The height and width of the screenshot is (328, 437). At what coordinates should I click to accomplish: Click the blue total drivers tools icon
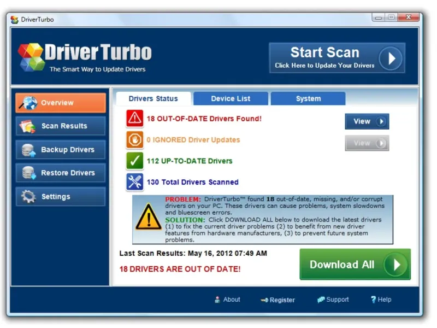tap(134, 182)
